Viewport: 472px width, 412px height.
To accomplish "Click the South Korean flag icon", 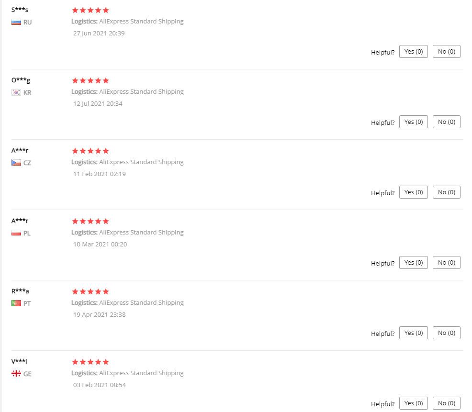I will 16,92.
